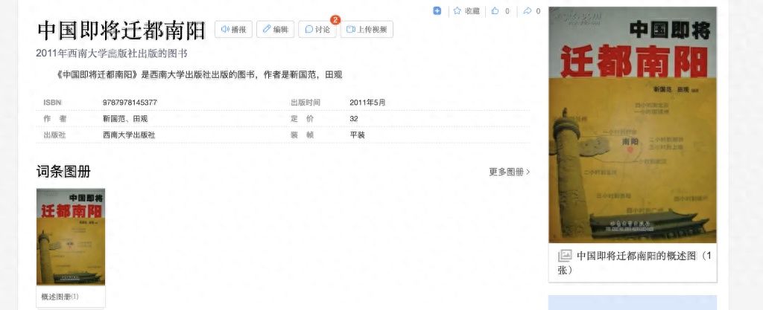Image resolution: width=763 pixels, height=310 pixels.
Task: Click the publication date 2011年5月
Action: 367,103
